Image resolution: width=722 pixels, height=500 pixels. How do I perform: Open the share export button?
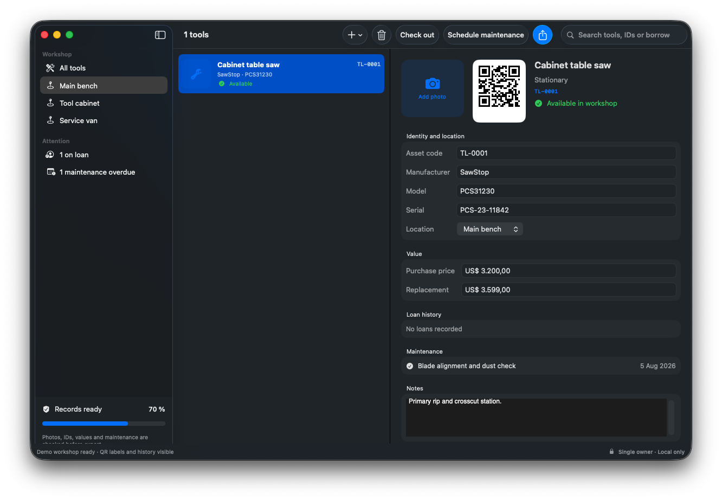pyautogui.click(x=543, y=35)
